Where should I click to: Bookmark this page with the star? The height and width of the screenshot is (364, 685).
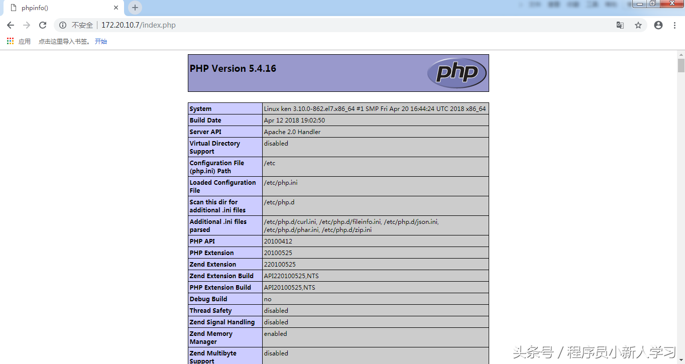(x=638, y=25)
